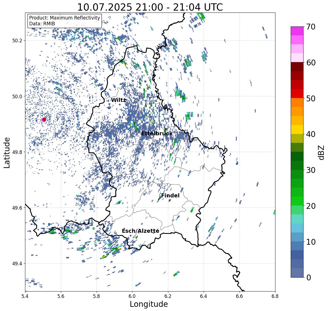Click the yellow colorbar segment at 40
The image size is (328, 311).
[297, 129]
